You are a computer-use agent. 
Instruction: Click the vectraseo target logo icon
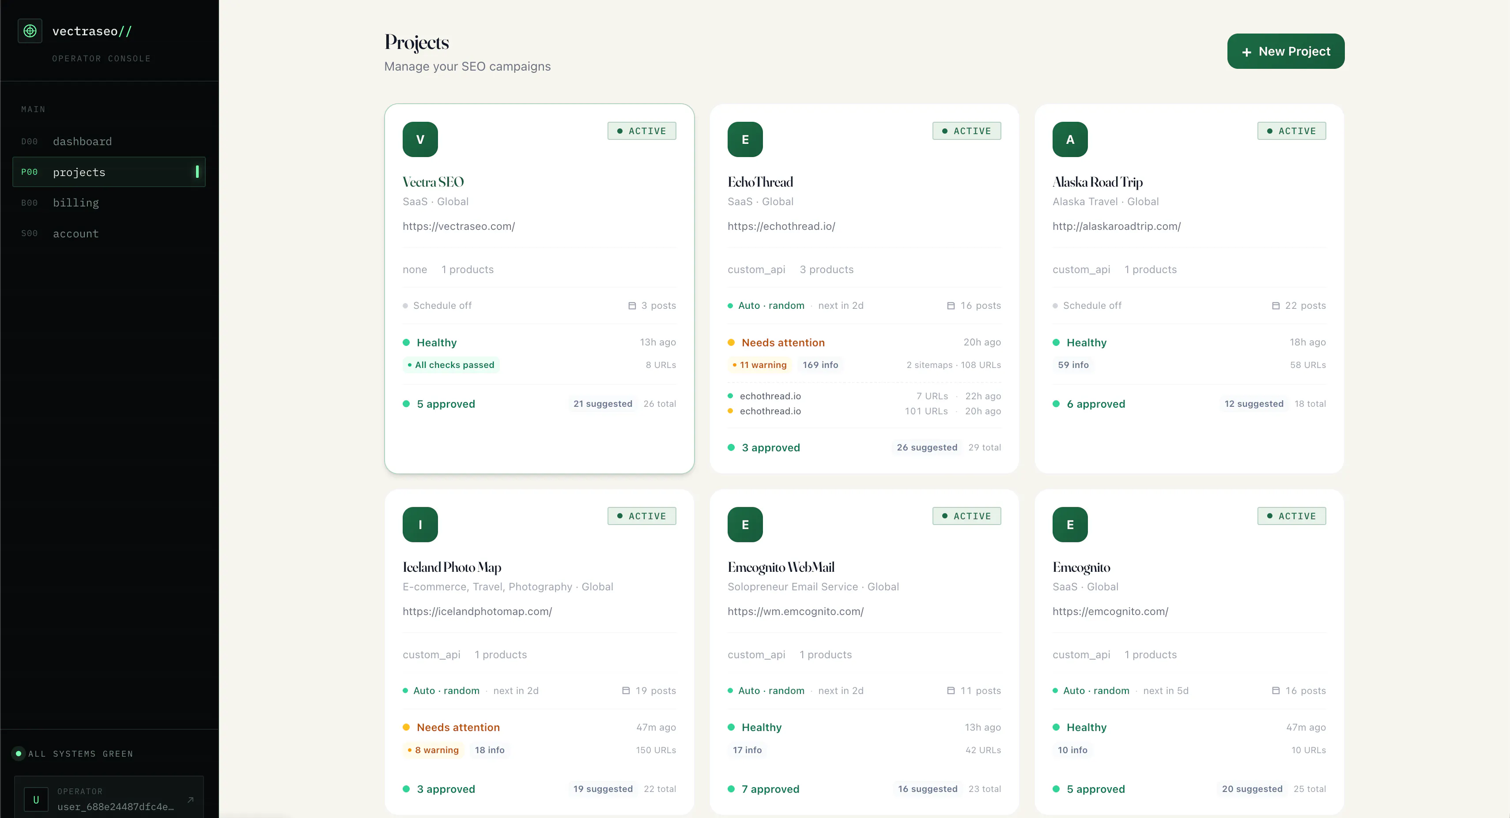pyautogui.click(x=30, y=31)
